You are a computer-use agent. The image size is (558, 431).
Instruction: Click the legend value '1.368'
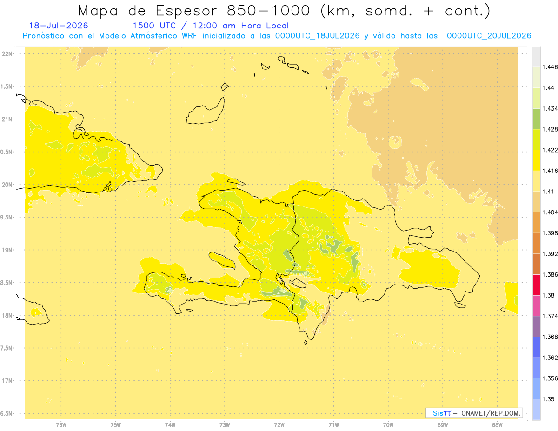(550, 337)
